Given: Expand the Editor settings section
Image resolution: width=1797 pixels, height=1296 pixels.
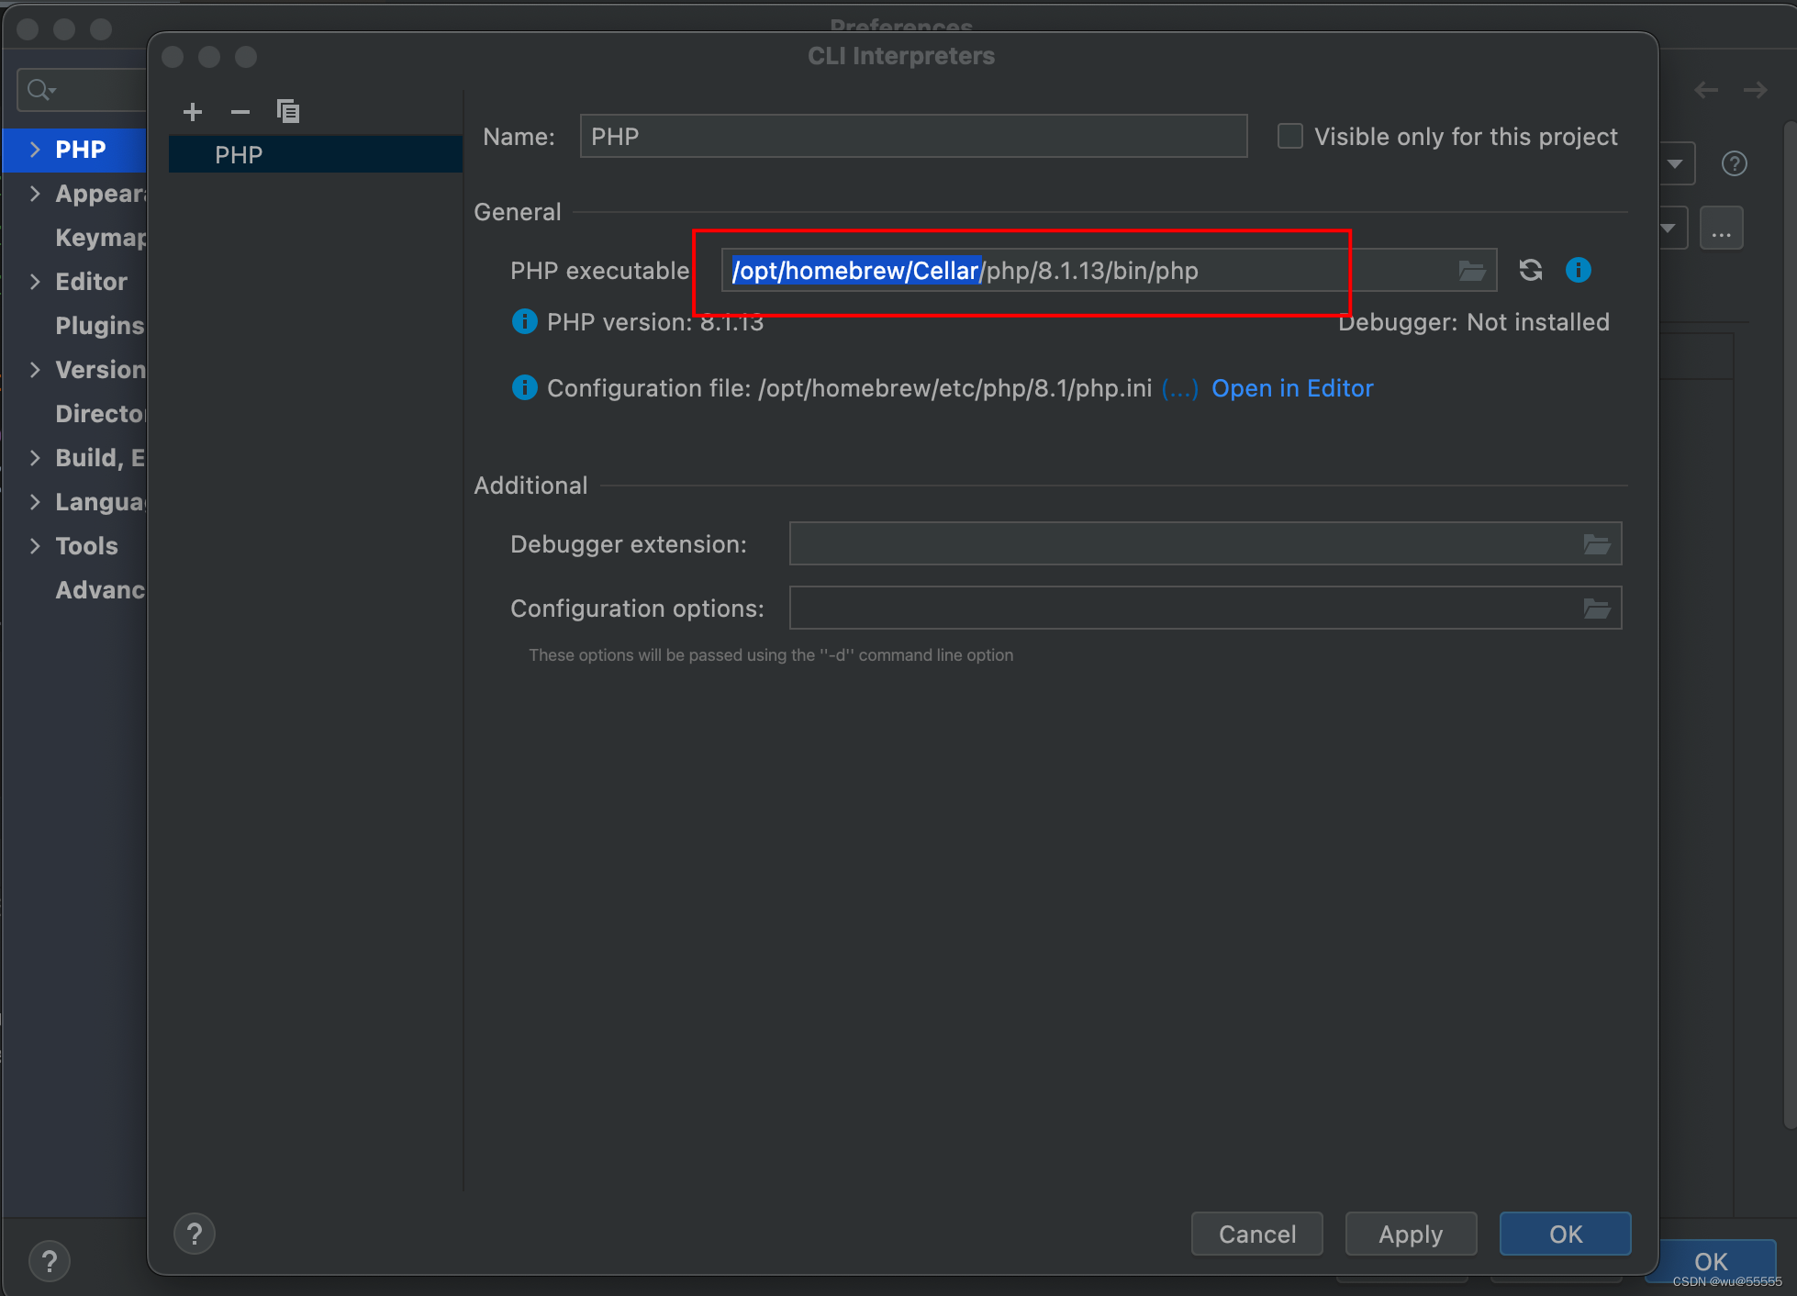Looking at the screenshot, I should (x=35, y=282).
